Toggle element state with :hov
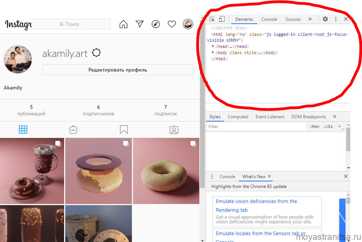Image resolution: width=362 pixels, height=242 pixels. (x=314, y=127)
